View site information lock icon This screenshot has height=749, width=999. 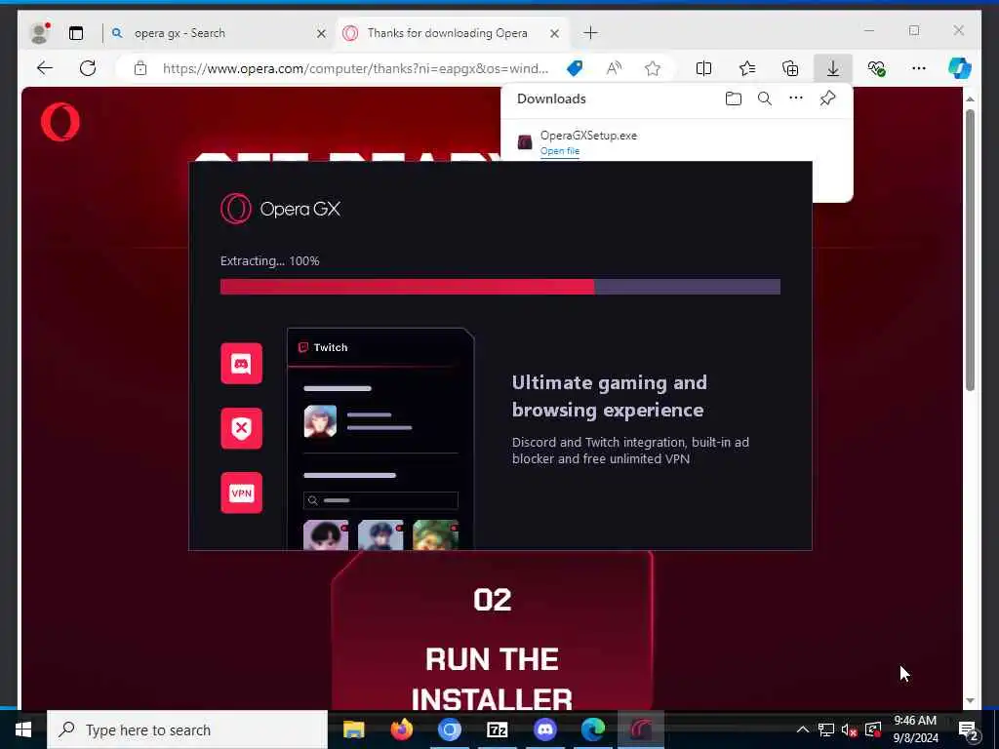click(x=140, y=68)
